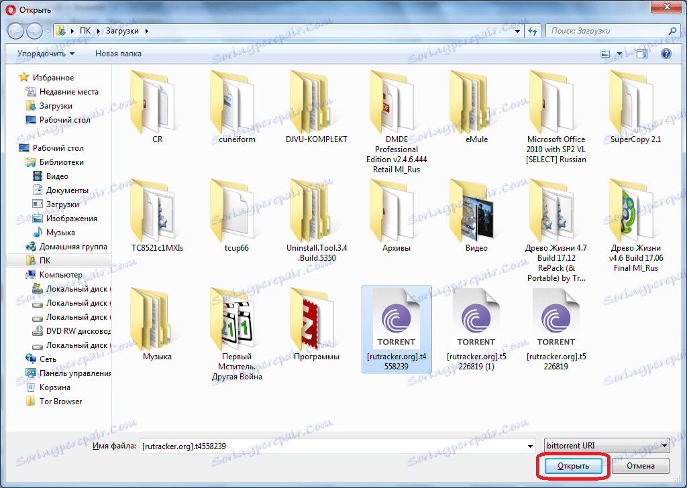687x488 pixels.
Task: Click the Открыть button
Action: 572,465
